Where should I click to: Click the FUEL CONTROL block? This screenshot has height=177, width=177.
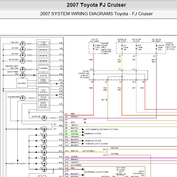tap(44, 44)
